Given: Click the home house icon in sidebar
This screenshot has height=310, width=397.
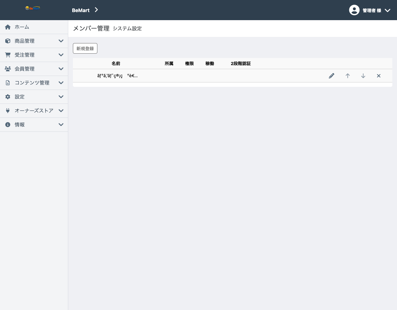Looking at the screenshot, I should click(x=8, y=27).
